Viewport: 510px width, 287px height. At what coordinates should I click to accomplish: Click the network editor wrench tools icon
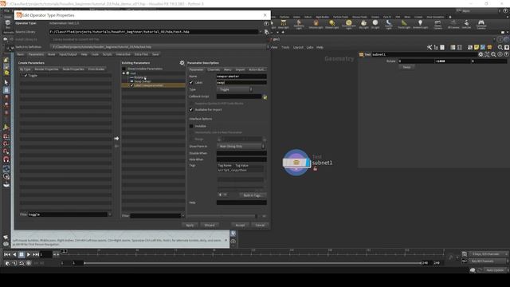pyautogui.click(x=430, y=48)
